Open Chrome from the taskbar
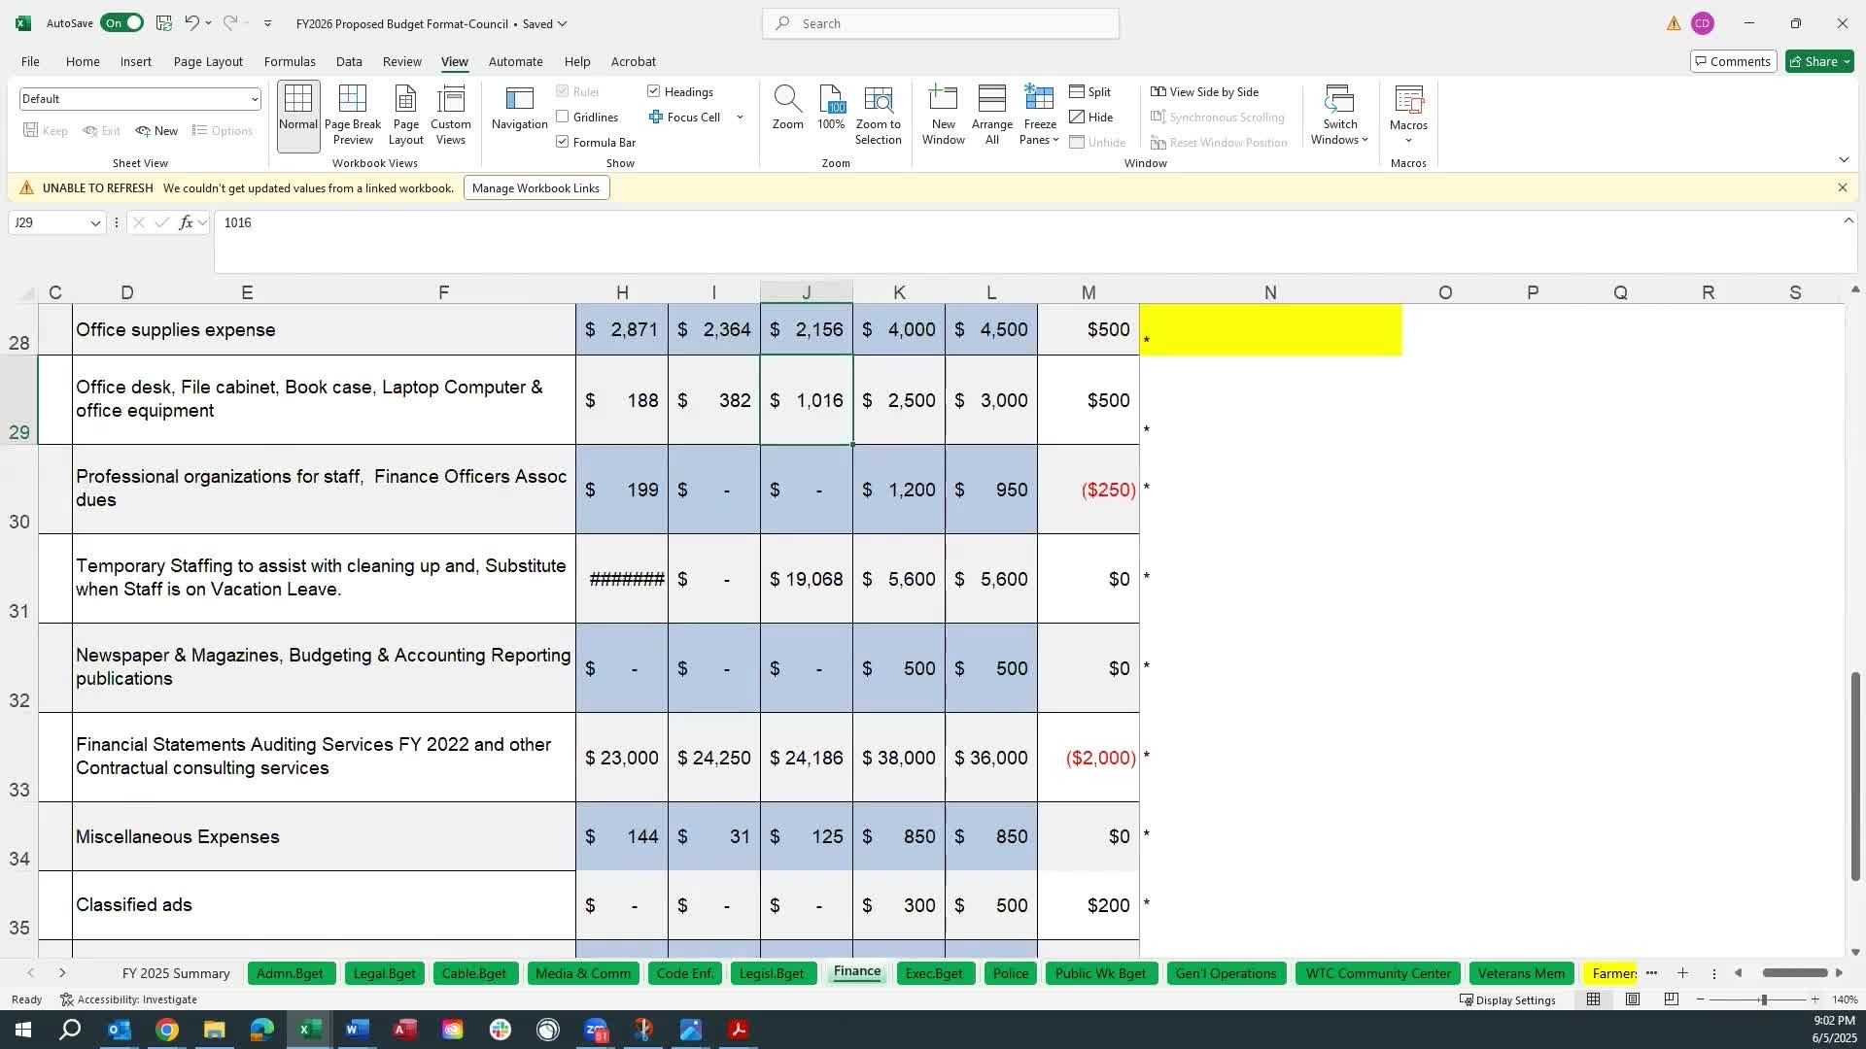 click(166, 1030)
